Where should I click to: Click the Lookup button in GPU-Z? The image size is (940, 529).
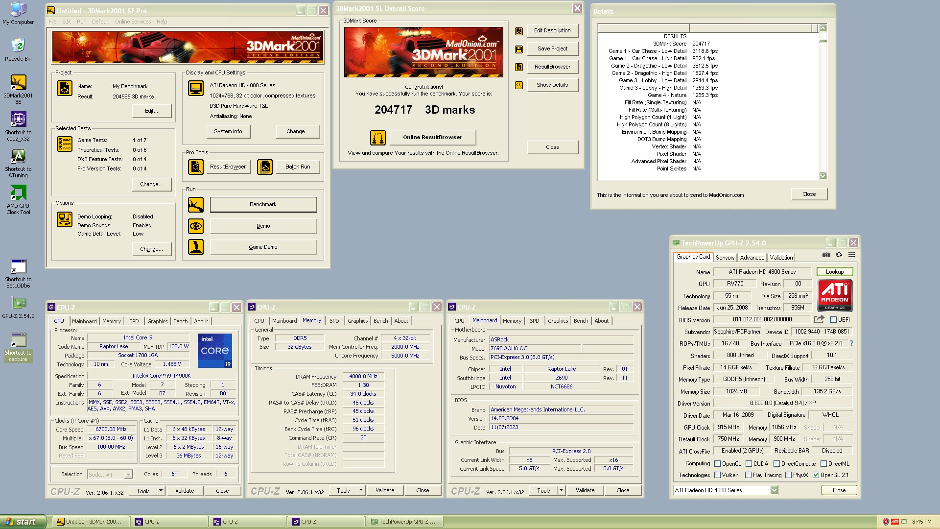[x=835, y=272]
